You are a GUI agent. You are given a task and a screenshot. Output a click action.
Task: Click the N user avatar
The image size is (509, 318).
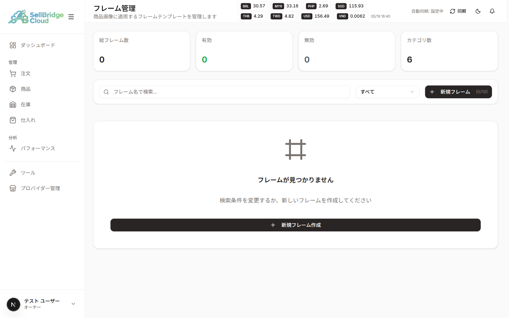click(13, 304)
